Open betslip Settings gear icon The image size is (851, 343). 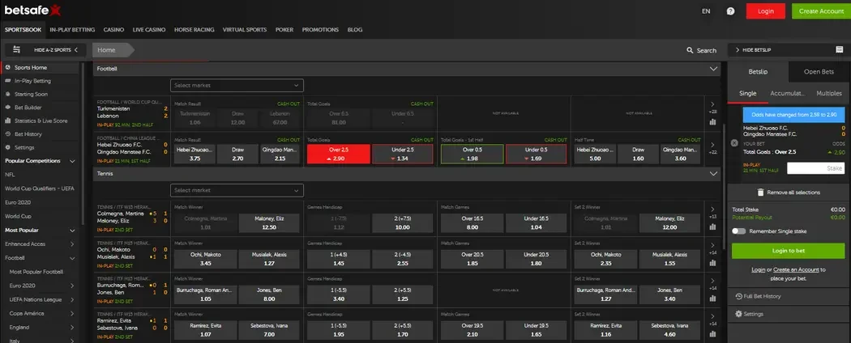tap(738, 314)
